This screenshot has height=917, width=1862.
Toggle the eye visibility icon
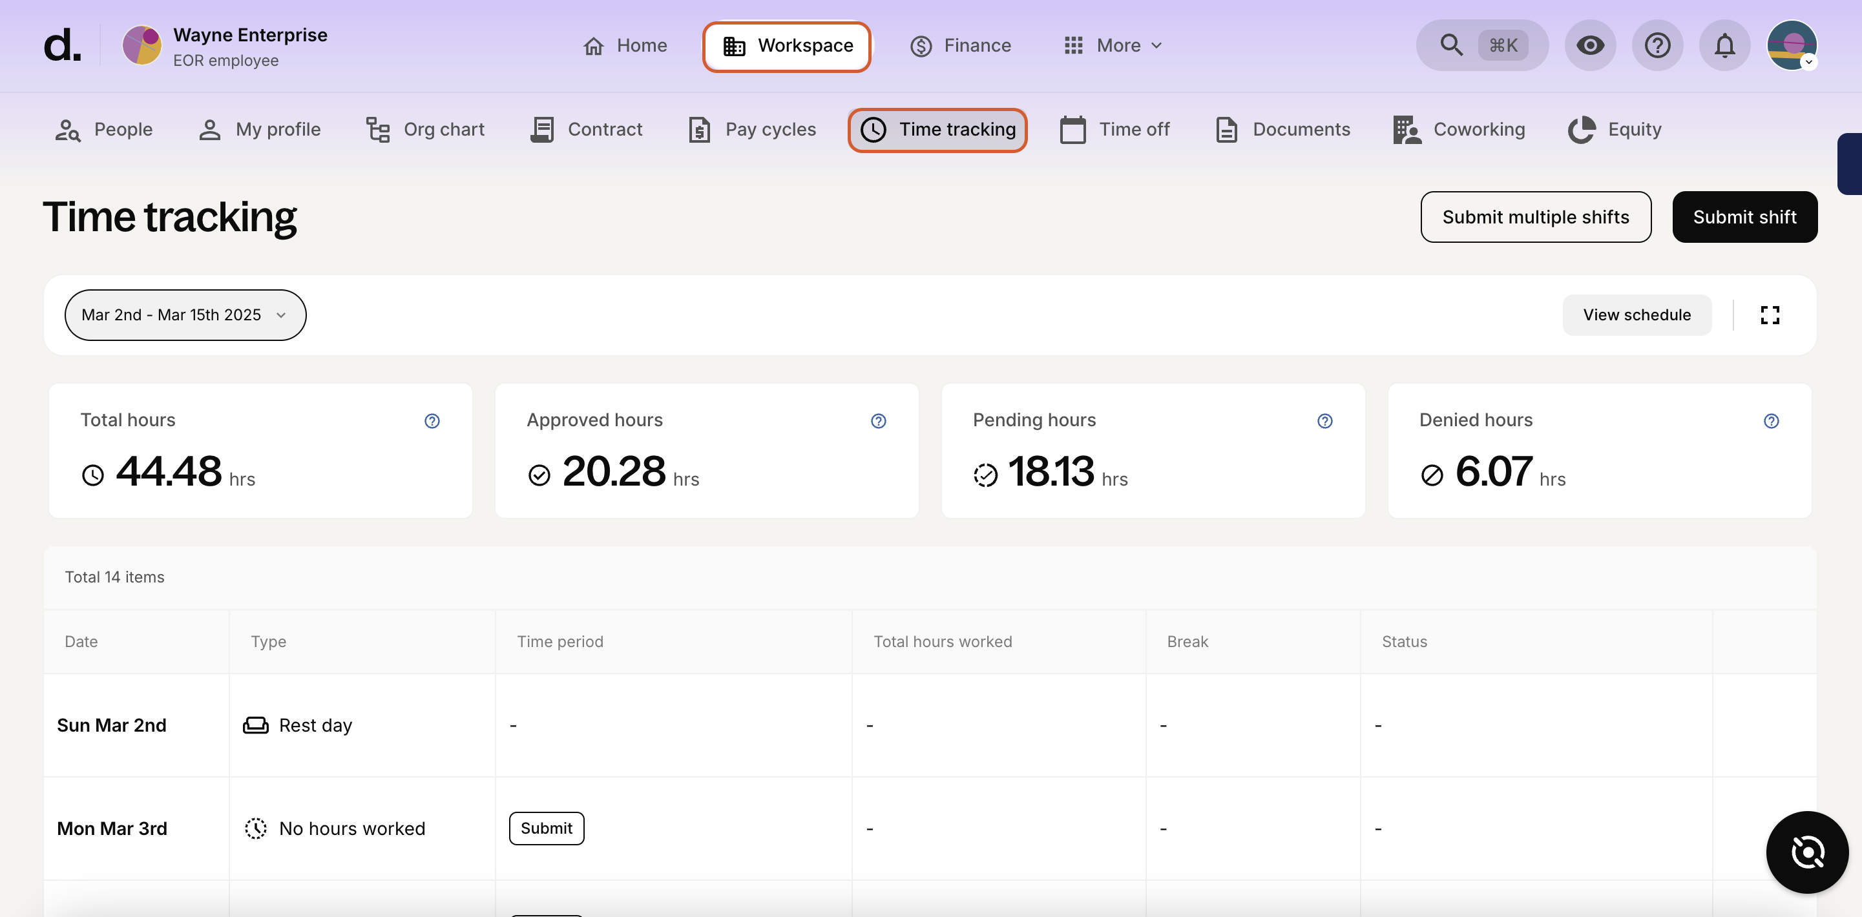point(1590,45)
